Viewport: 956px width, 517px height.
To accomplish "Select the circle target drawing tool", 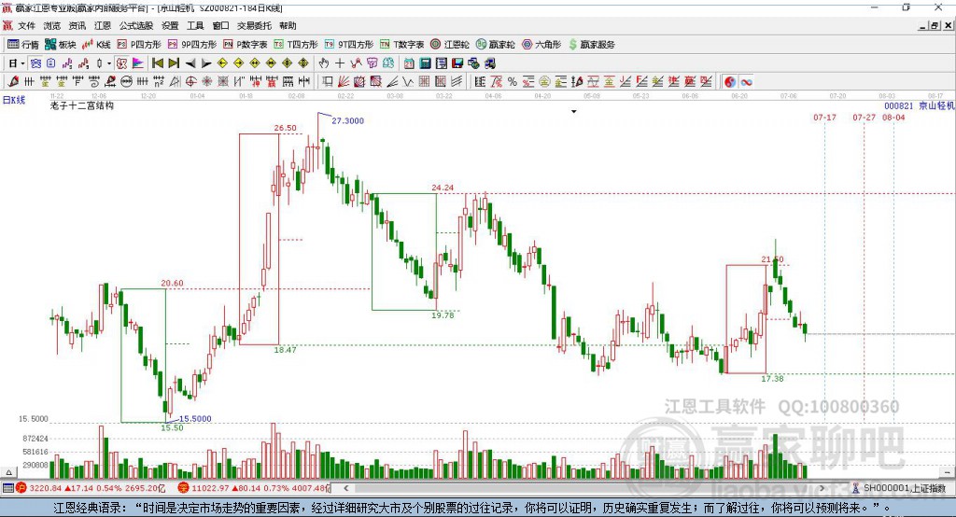I will pyautogui.click(x=190, y=82).
